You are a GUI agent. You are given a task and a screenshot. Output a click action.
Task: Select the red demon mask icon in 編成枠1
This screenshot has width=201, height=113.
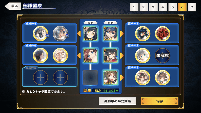[163, 34]
